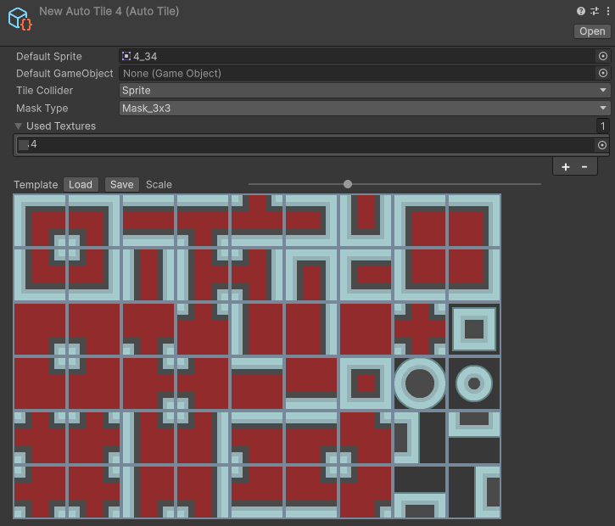Image resolution: width=615 pixels, height=526 pixels.
Task: Click the Default Sprite 4_34 field
Action: point(356,56)
